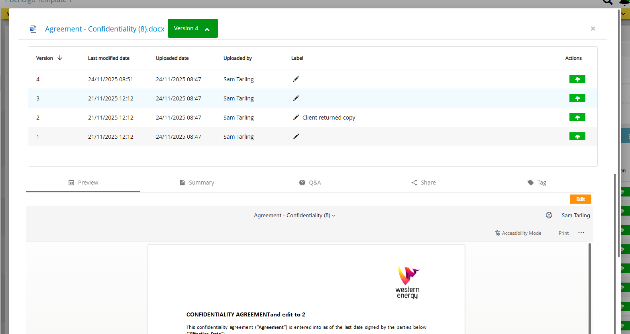This screenshot has height=334, width=630.
Task: Click the Preview tab eye icon
Action: pos(71,183)
